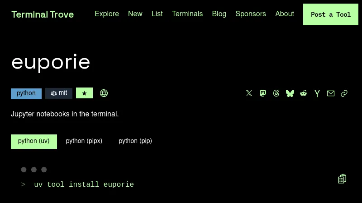Share on Hacker News (Y icon)
This screenshot has width=362, height=203.
(x=317, y=93)
